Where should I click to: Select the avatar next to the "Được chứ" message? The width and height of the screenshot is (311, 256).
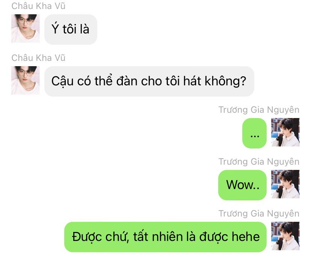point(285,236)
